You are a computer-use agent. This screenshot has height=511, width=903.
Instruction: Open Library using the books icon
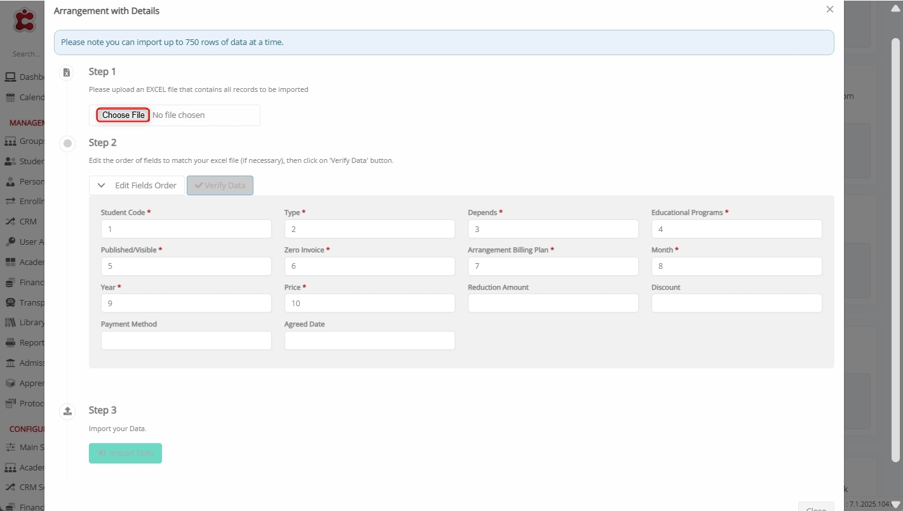click(10, 323)
